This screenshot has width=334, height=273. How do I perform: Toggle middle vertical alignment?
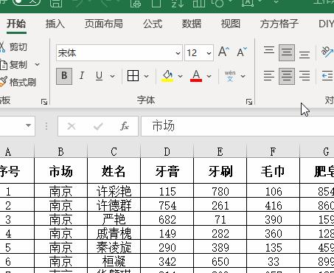coord(287,52)
